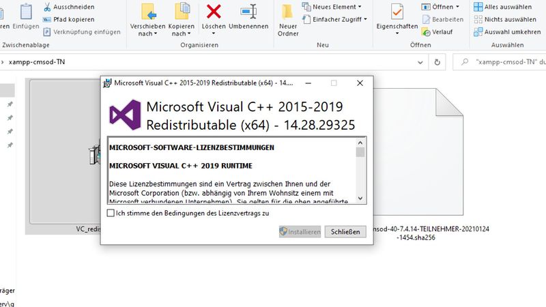Expand the Neues Element dropdown arrow
This screenshot has width=546, height=307.
pyautogui.click(x=360, y=7)
